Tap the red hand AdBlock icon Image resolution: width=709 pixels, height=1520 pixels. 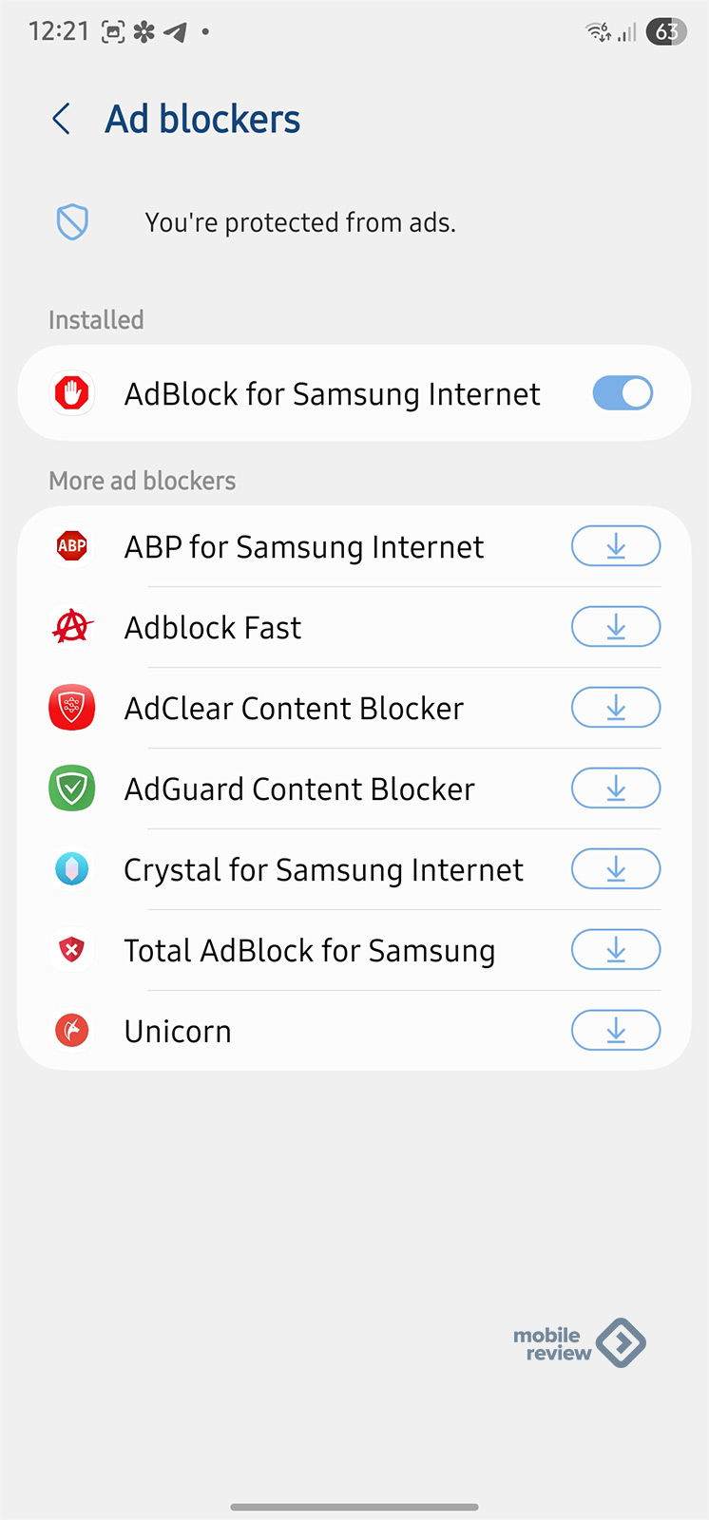click(x=72, y=393)
